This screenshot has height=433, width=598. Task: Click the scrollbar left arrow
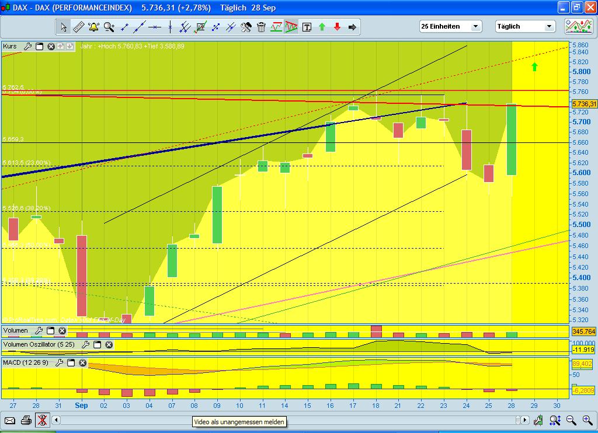click(x=56, y=420)
